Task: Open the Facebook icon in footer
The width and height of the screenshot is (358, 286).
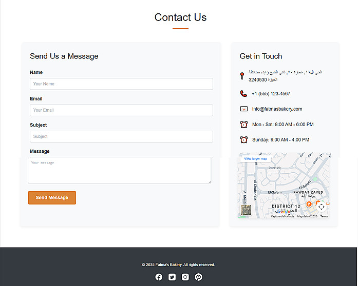Action: (x=159, y=277)
